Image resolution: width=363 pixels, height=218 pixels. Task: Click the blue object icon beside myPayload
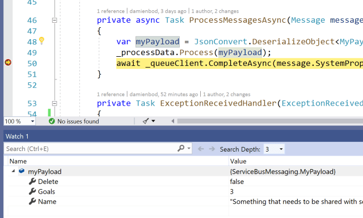point(22,171)
